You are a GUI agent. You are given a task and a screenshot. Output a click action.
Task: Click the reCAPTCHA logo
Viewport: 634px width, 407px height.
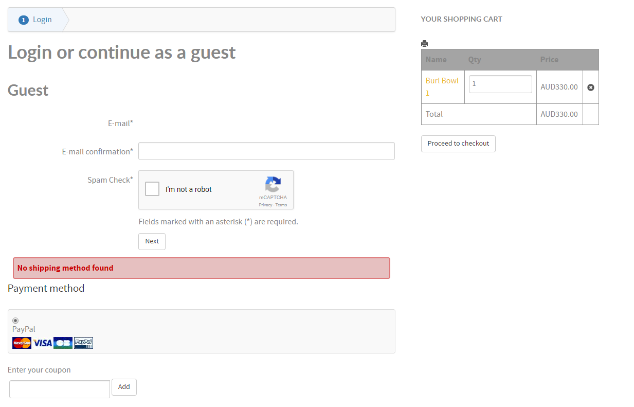coord(273,185)
